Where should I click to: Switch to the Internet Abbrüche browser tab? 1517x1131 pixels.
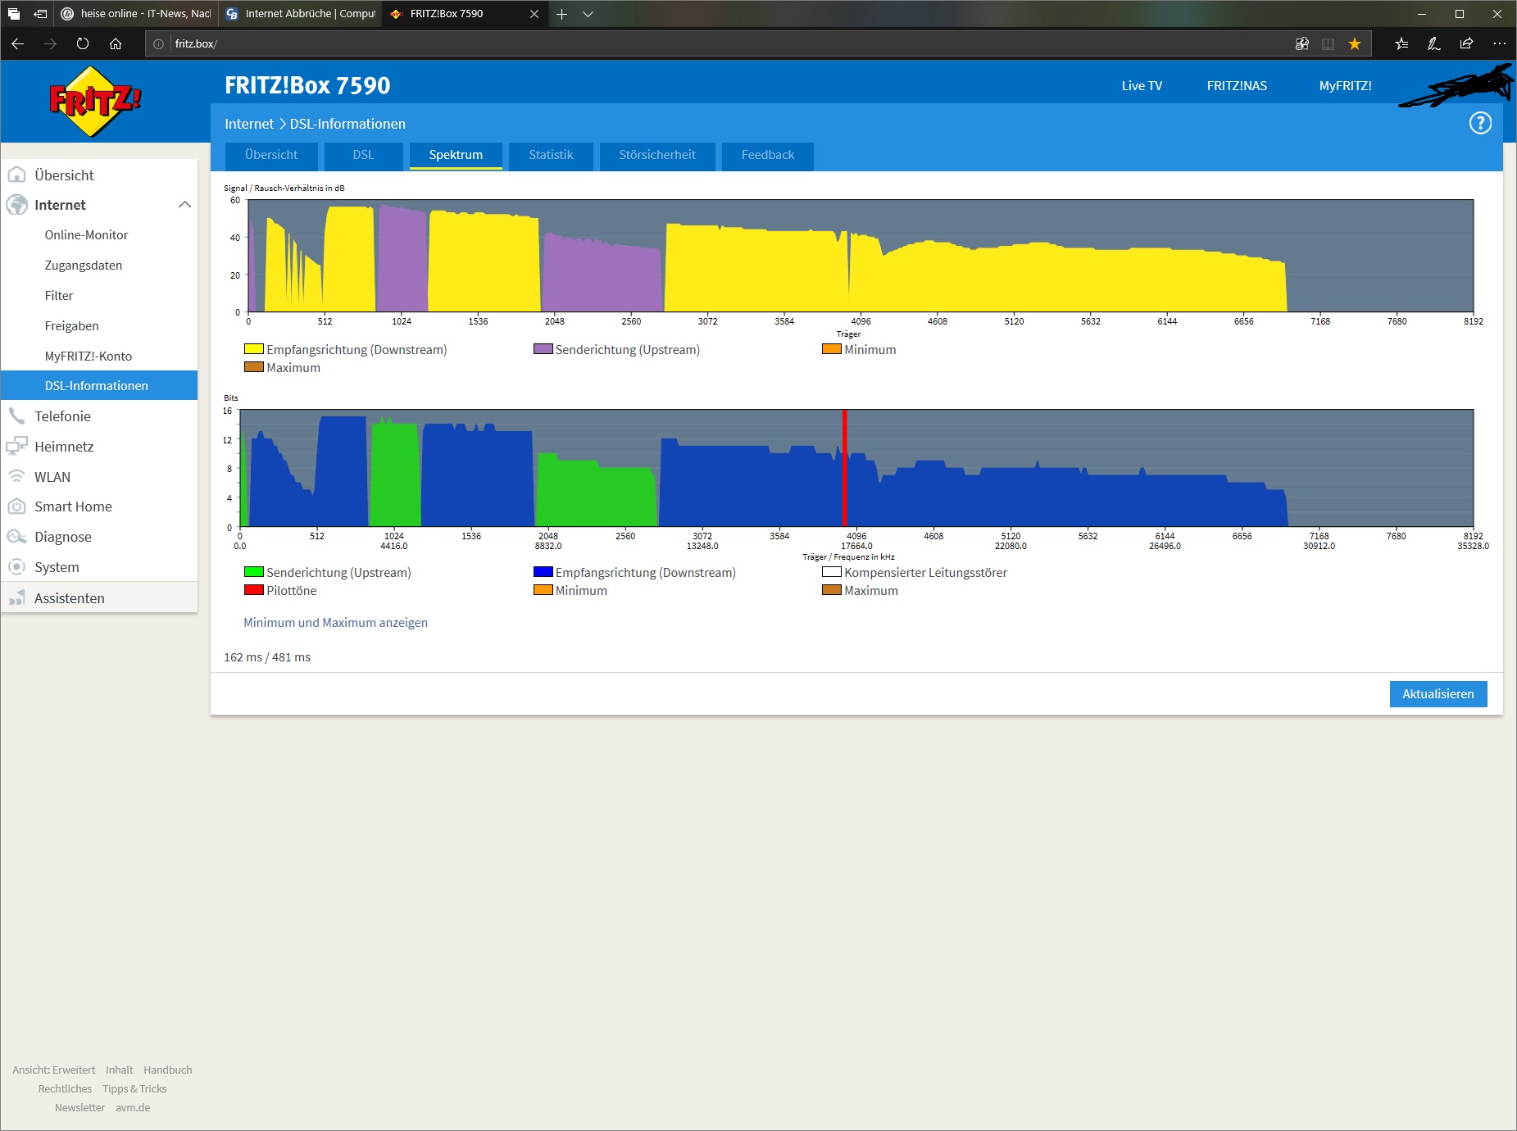pos(300,14)
